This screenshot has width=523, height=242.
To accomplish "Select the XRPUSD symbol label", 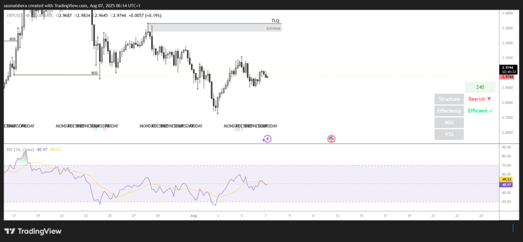I will [14, 15].
